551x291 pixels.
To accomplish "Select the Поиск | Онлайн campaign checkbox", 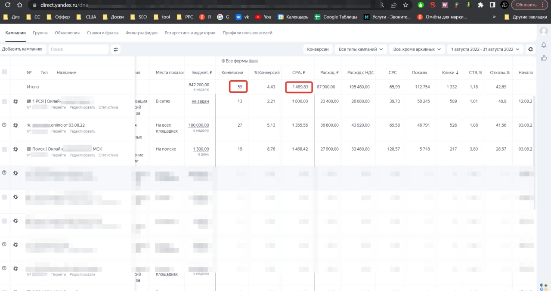I will point(4,149).
